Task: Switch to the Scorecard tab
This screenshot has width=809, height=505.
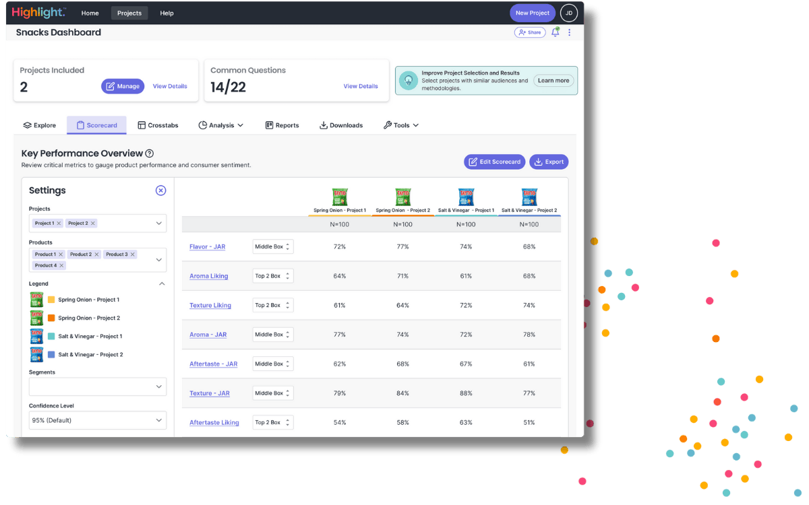Action: [x=96, y=125]
